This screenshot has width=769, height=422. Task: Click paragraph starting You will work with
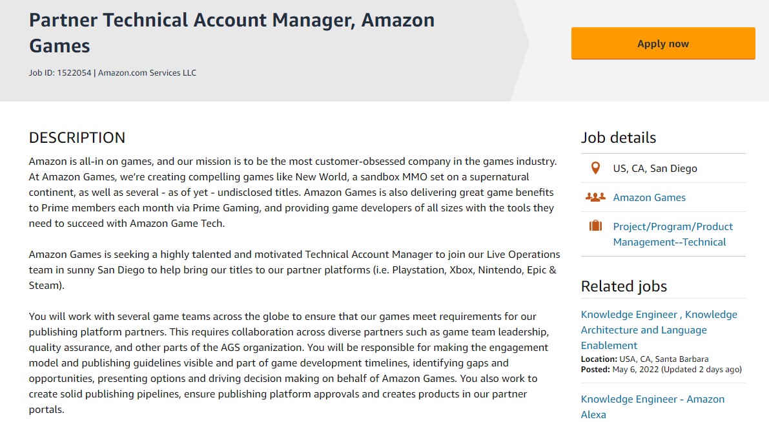pos(289,363)
